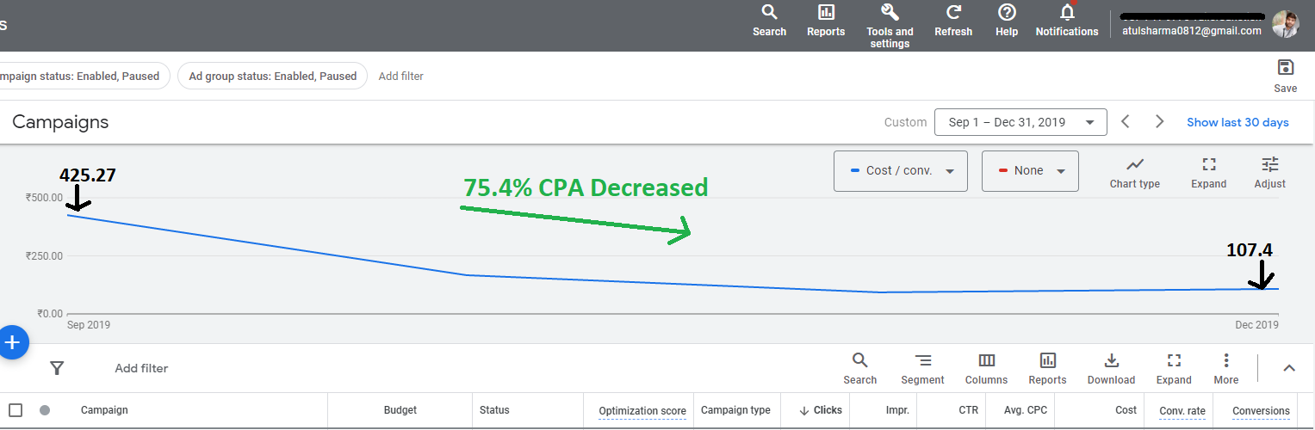Download the campaigns table

click(x=1111, y=361)
